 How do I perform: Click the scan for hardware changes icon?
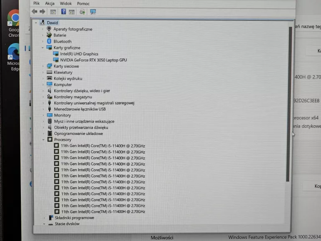point(93,12)
